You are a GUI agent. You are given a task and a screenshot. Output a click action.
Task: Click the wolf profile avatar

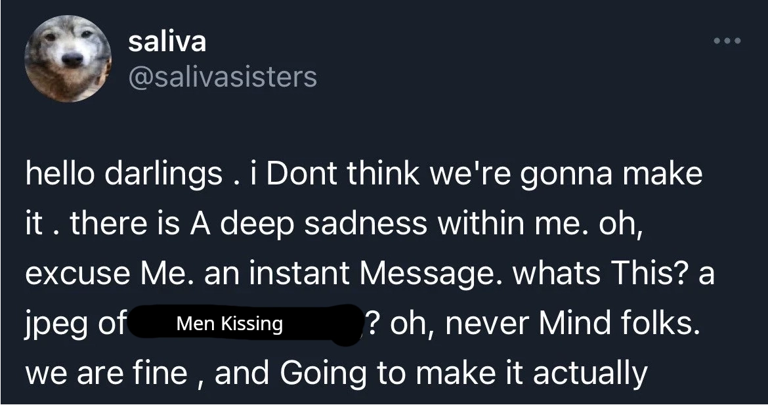coord(68,58)
